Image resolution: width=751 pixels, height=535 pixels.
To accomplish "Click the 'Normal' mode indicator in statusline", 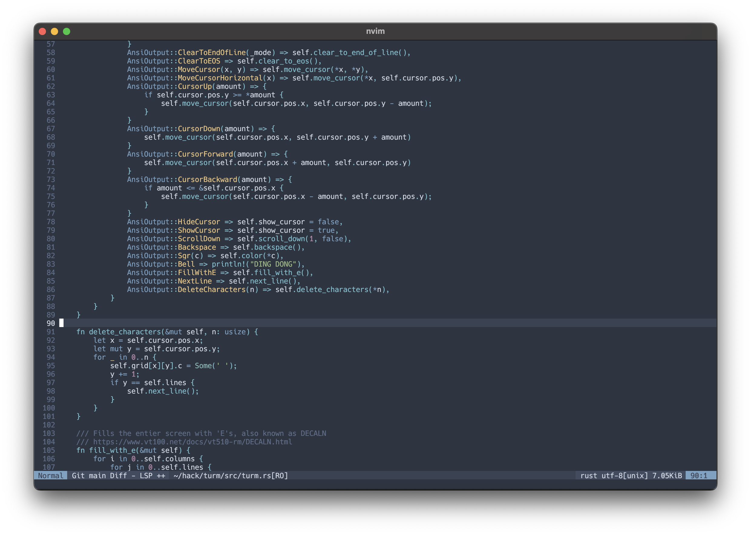I will 51,475.
